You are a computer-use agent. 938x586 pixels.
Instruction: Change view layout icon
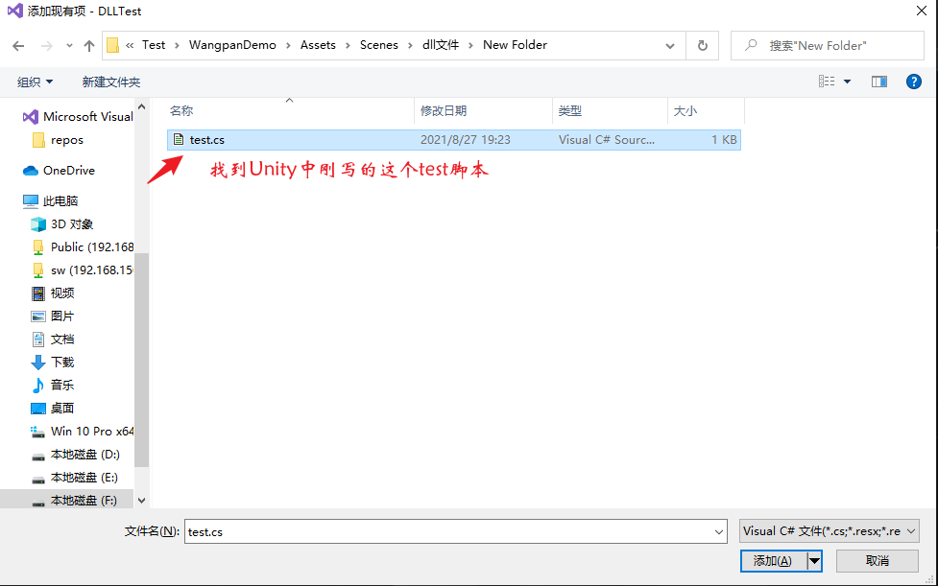pos(827,82)
